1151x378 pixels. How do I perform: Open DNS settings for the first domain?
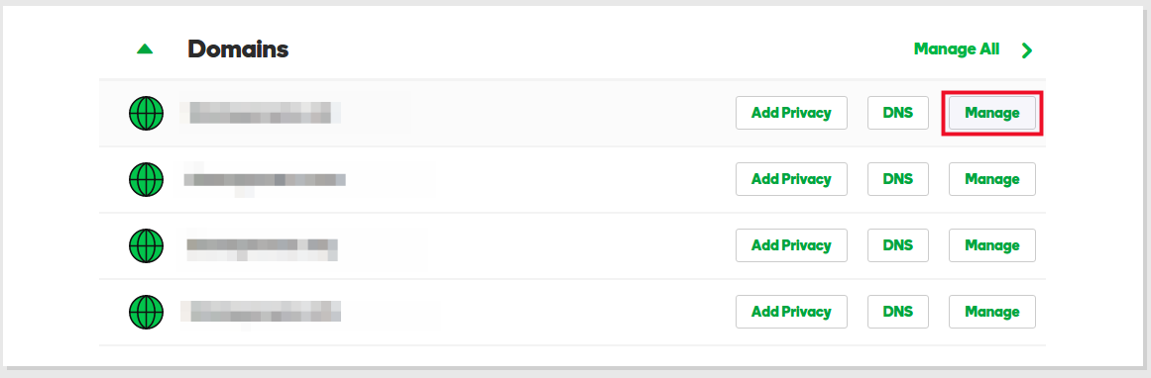tap(898, 114)
